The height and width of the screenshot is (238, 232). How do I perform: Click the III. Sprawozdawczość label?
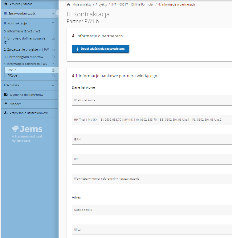tap(20, 14)
